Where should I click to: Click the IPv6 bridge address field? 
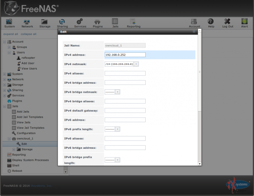(125, 148)
